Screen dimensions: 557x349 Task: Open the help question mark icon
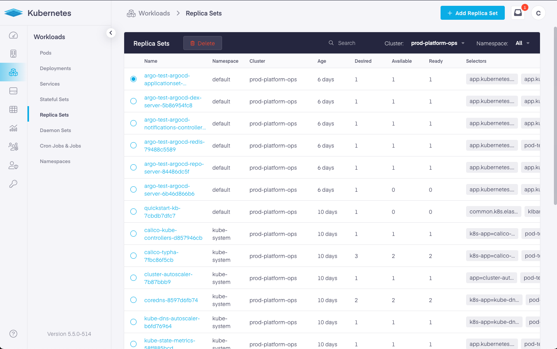(x=13, y=334)
